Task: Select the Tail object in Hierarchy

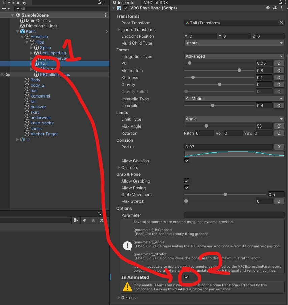Action: (x=44, y=64)
